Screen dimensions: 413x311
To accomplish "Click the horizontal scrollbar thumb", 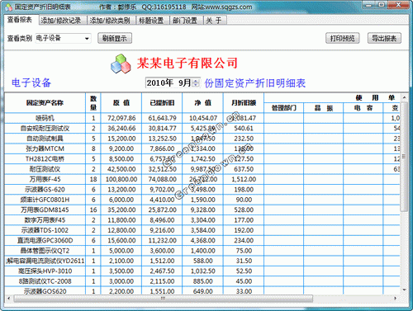I will (x=163, y=299).
